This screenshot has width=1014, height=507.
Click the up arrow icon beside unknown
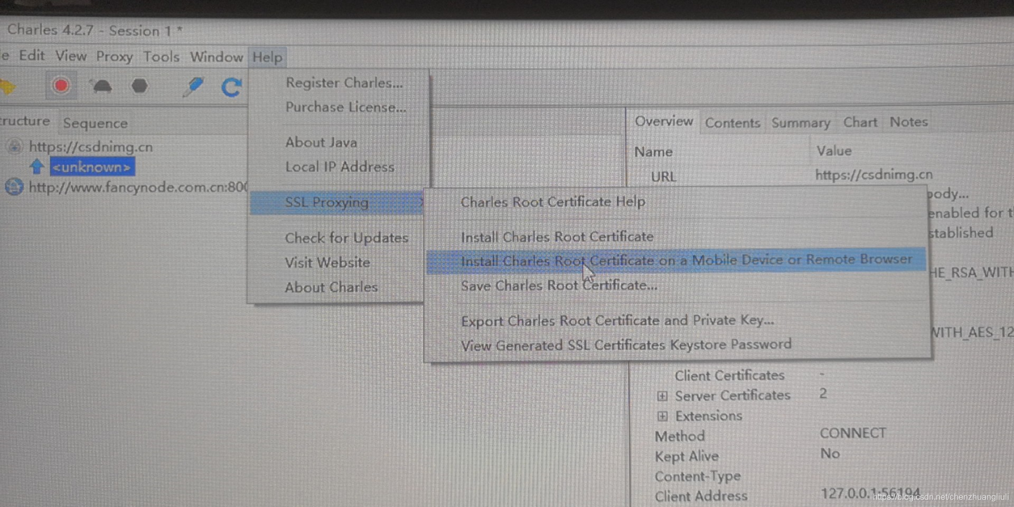click(36, 166)
